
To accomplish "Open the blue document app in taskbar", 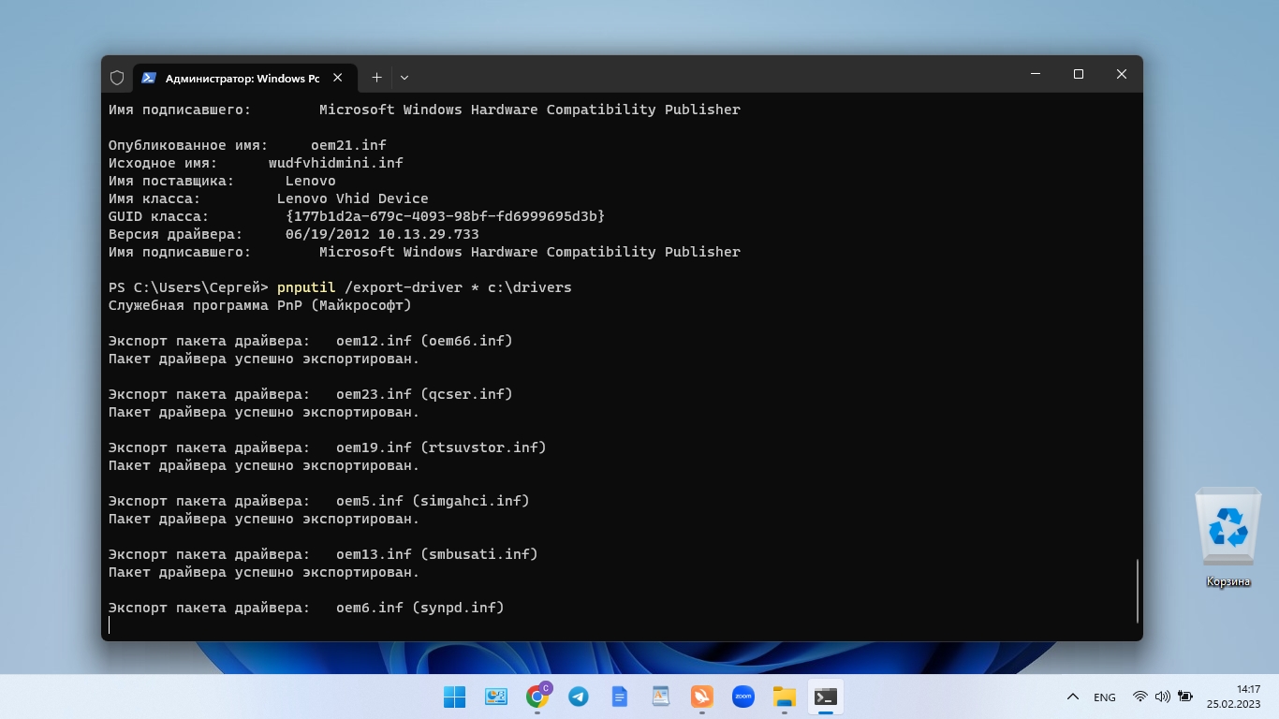I will [x=619, y=697].
